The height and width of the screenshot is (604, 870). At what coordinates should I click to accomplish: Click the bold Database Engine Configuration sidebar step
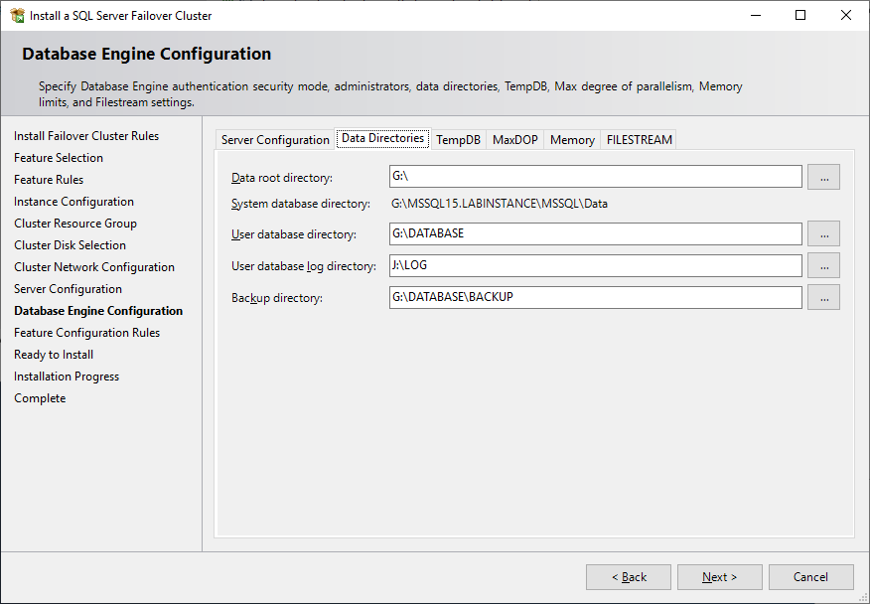[98, 311]
